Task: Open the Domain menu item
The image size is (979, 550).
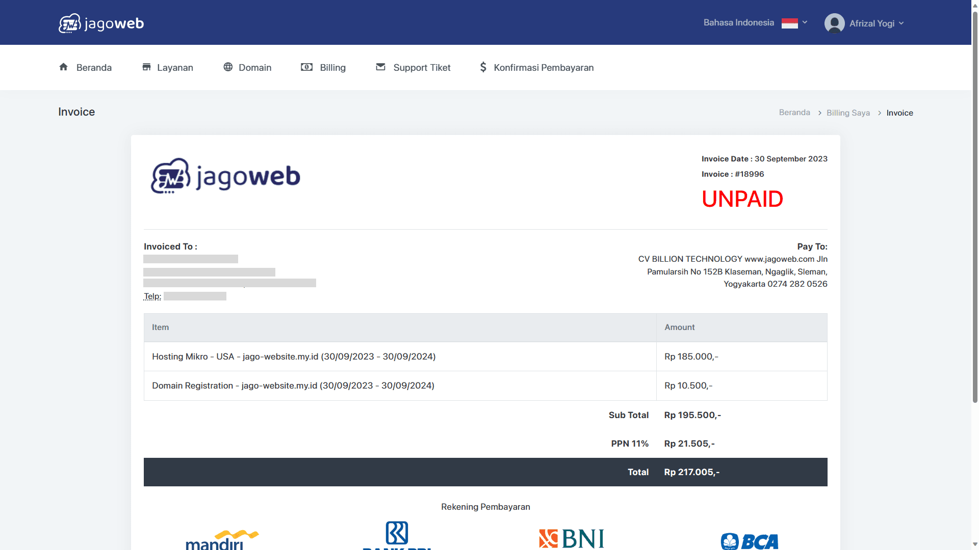Action: pyautogui.click(x=247, y=67)
